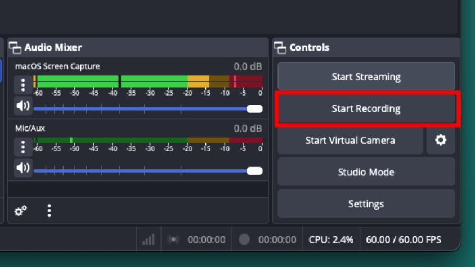Screen dimensions: 475x267
Task: Open Audio Mixer menu at panel bottom
Action: point(50,211)
